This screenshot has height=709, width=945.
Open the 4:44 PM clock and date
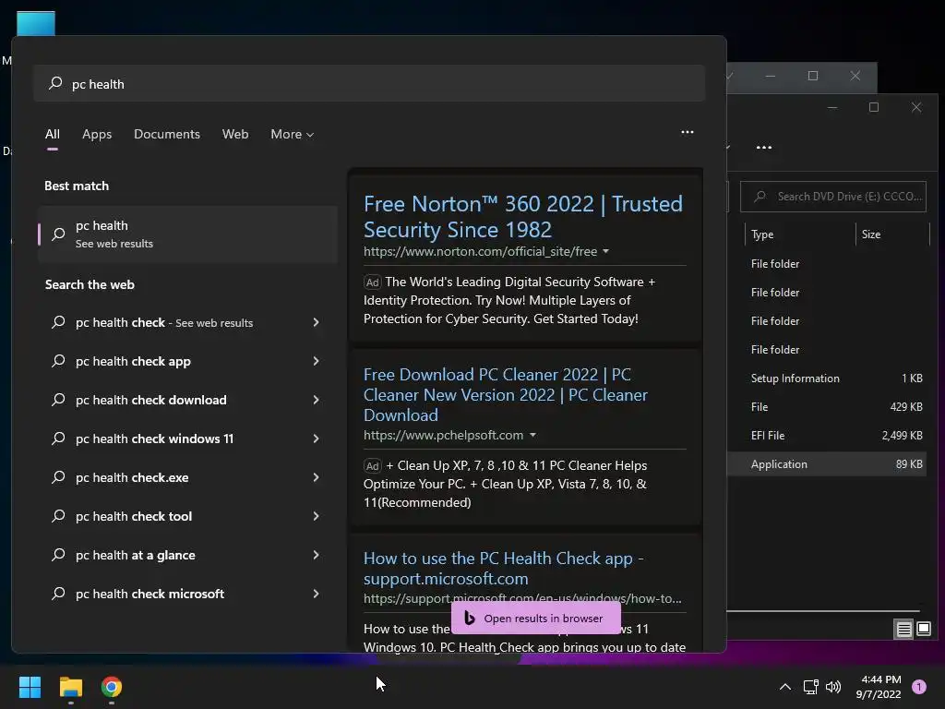pyautogui.click(x=879, y=687)
